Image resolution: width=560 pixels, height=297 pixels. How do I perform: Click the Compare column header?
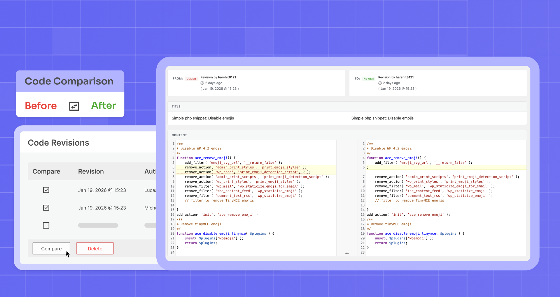click(46, 172)
